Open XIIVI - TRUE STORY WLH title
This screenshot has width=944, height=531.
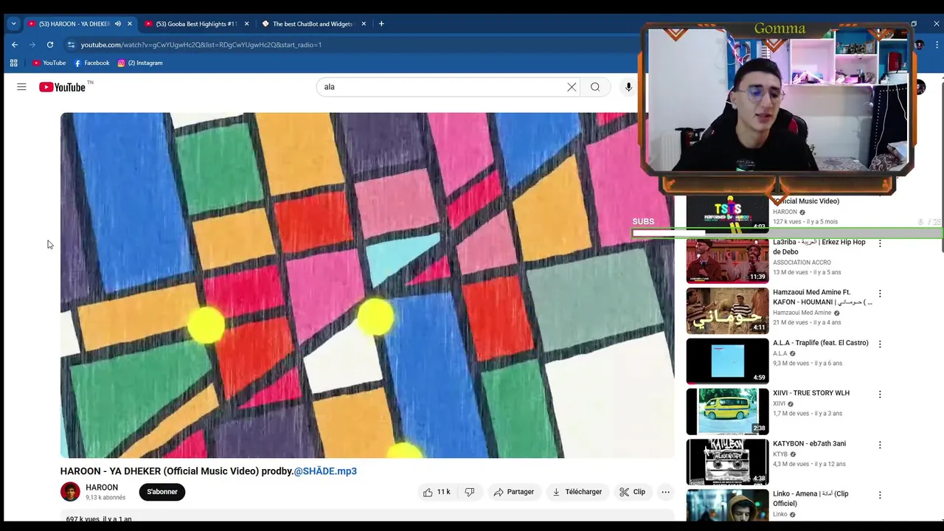pos(811,393)
